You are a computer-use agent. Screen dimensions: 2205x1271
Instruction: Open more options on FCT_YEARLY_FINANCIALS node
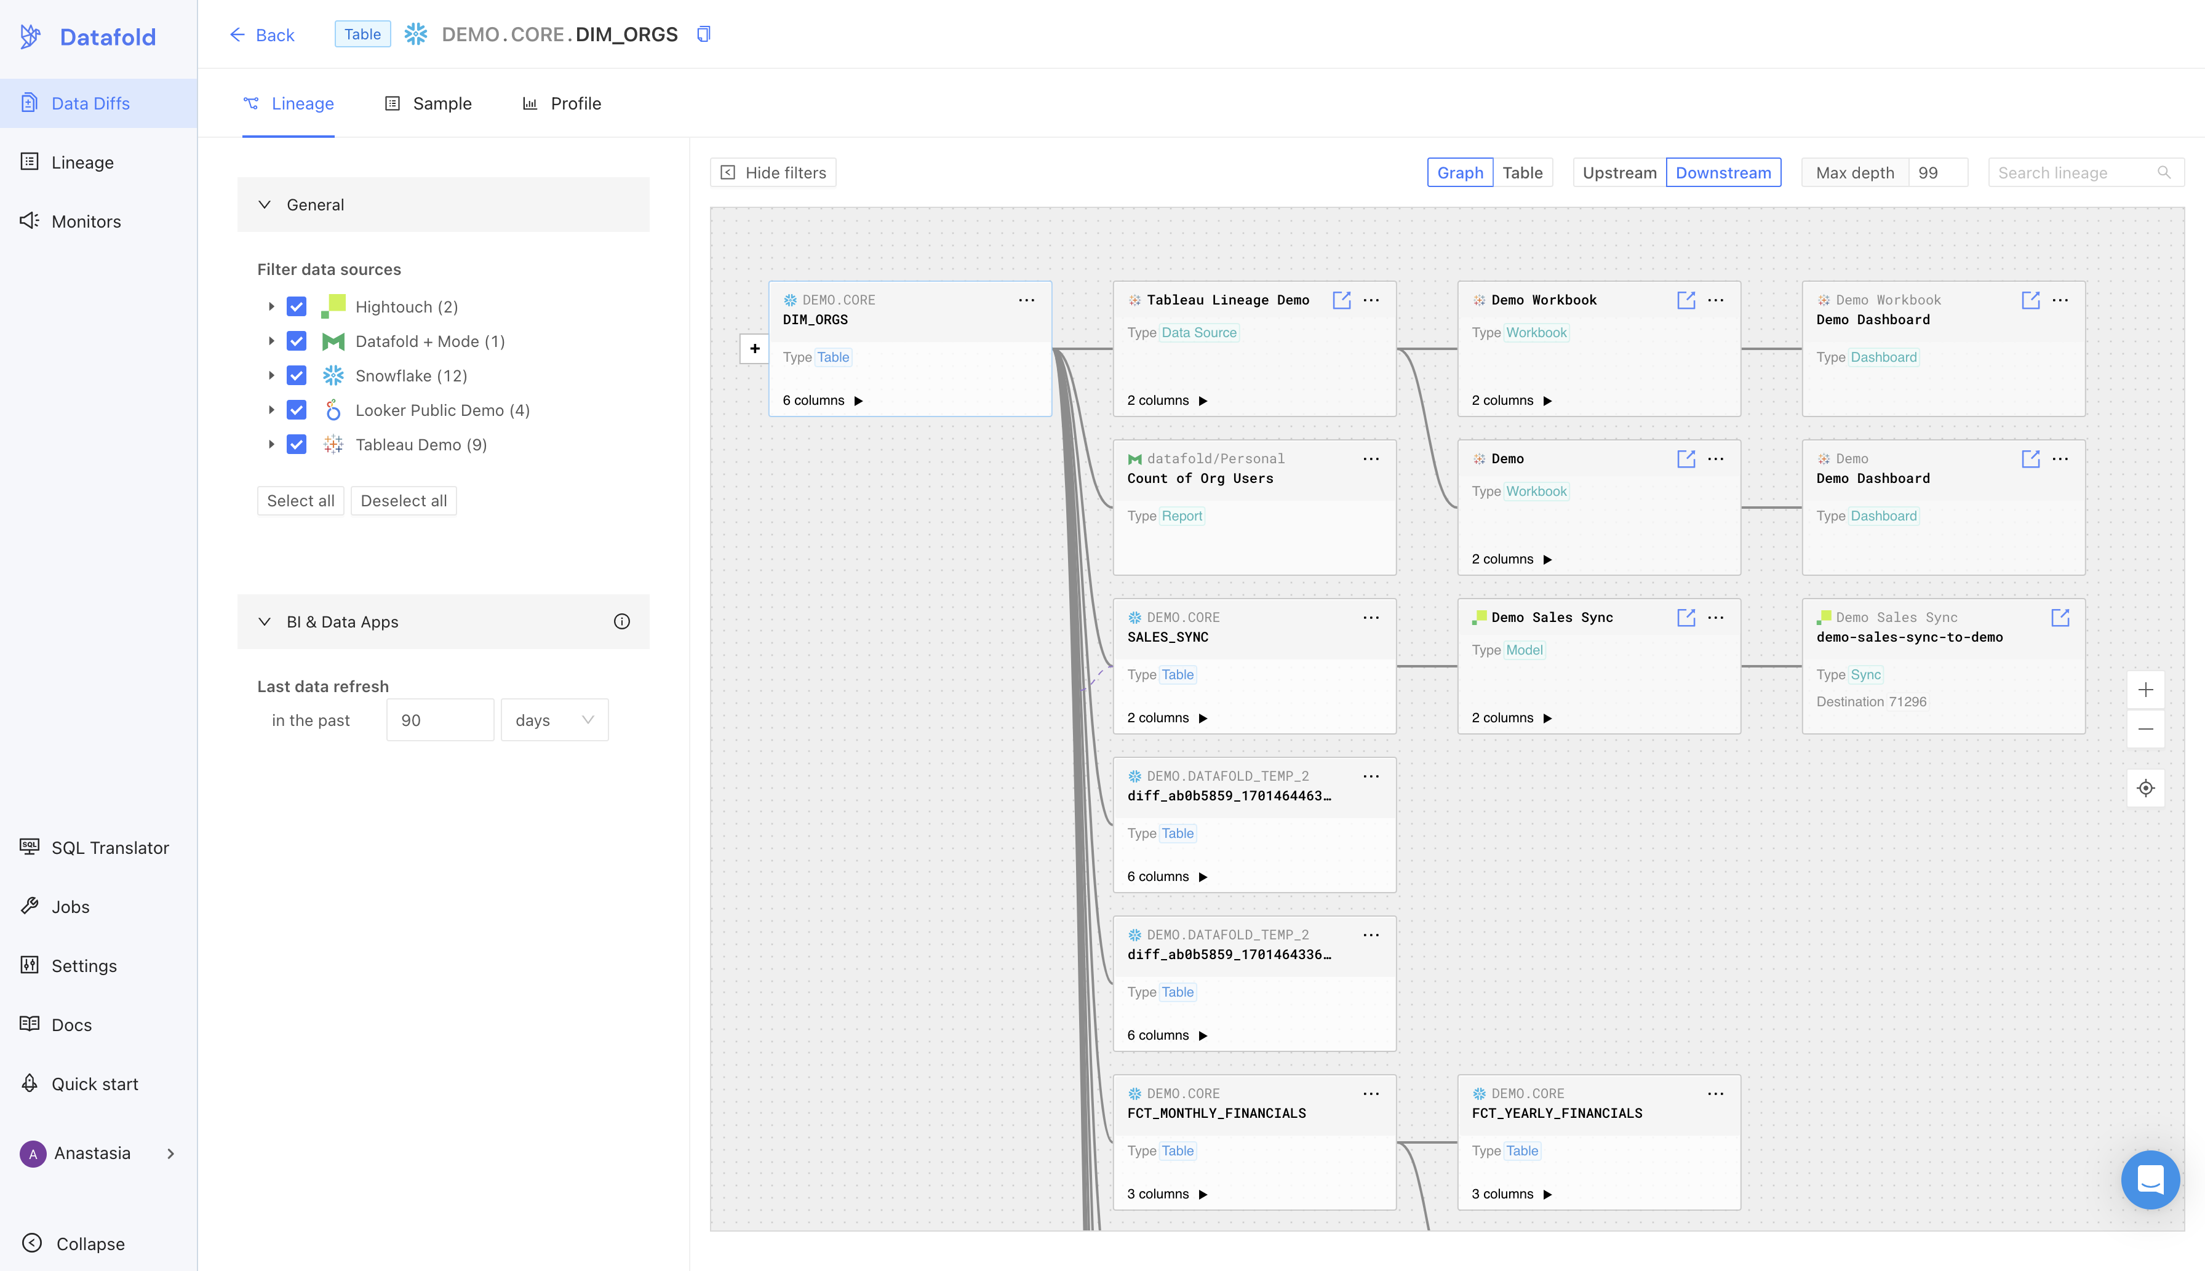pyautogui.click(x=1715, y=1093)
